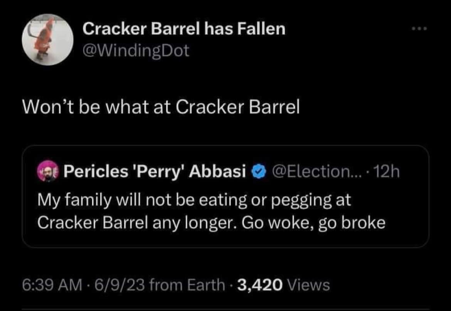Click the WindingDot profile avatar
Image resolution: width=451 pixels, height=311 pixels.
point(48,40)
